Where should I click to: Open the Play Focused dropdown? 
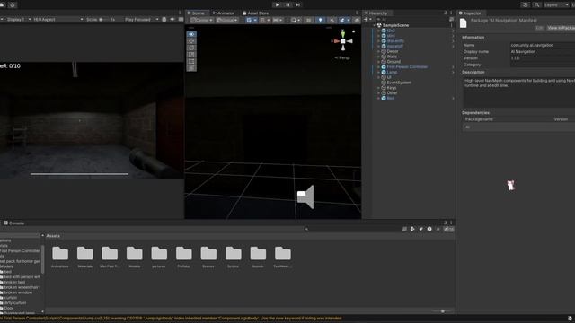click(x=141, y=20)
